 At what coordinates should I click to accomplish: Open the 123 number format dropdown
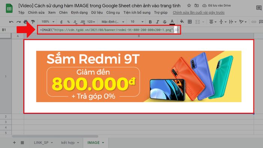[x=91, y=22]
